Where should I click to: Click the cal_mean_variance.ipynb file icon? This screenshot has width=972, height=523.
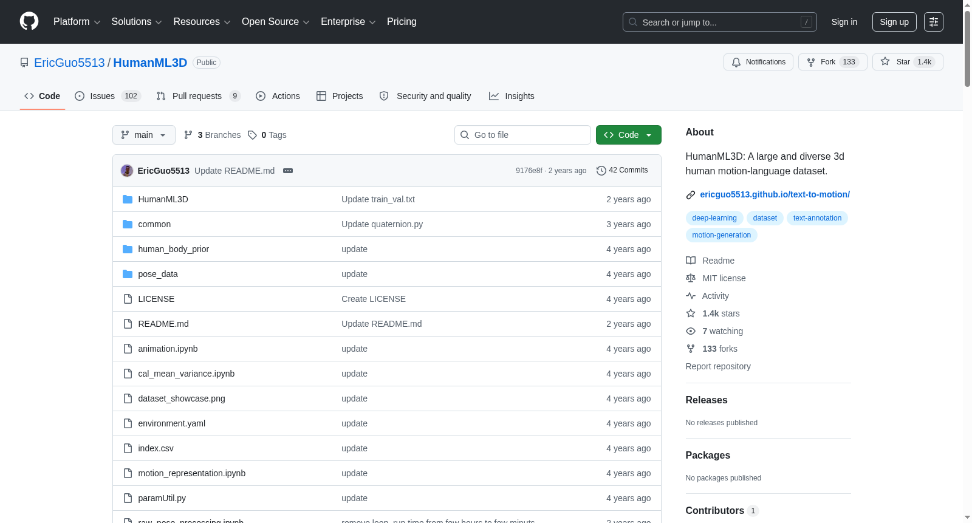[x=128, y=374]
